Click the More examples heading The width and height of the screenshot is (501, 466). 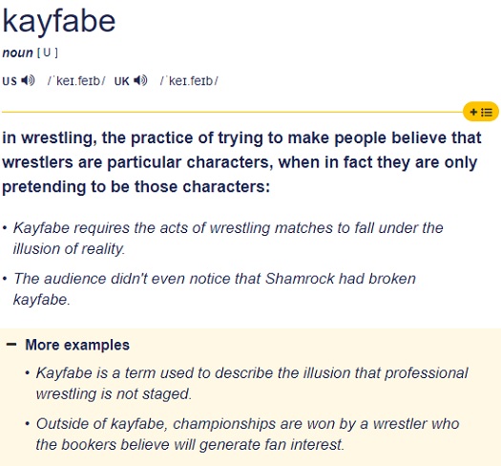pyautogui.click(x=77, y=345)
